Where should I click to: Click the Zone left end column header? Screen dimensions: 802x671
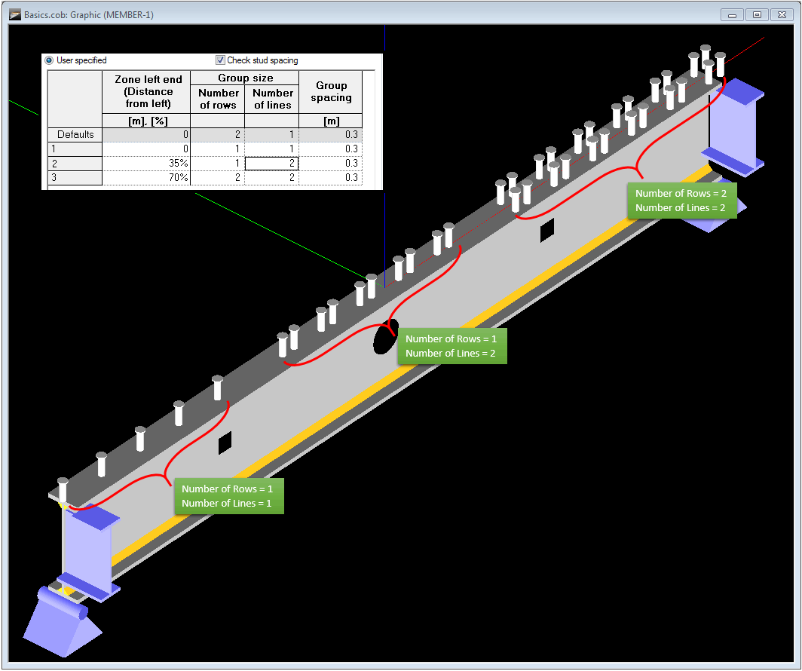click(x=146, y=91)
